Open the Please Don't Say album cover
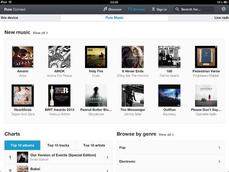 (x=206, y=96)
